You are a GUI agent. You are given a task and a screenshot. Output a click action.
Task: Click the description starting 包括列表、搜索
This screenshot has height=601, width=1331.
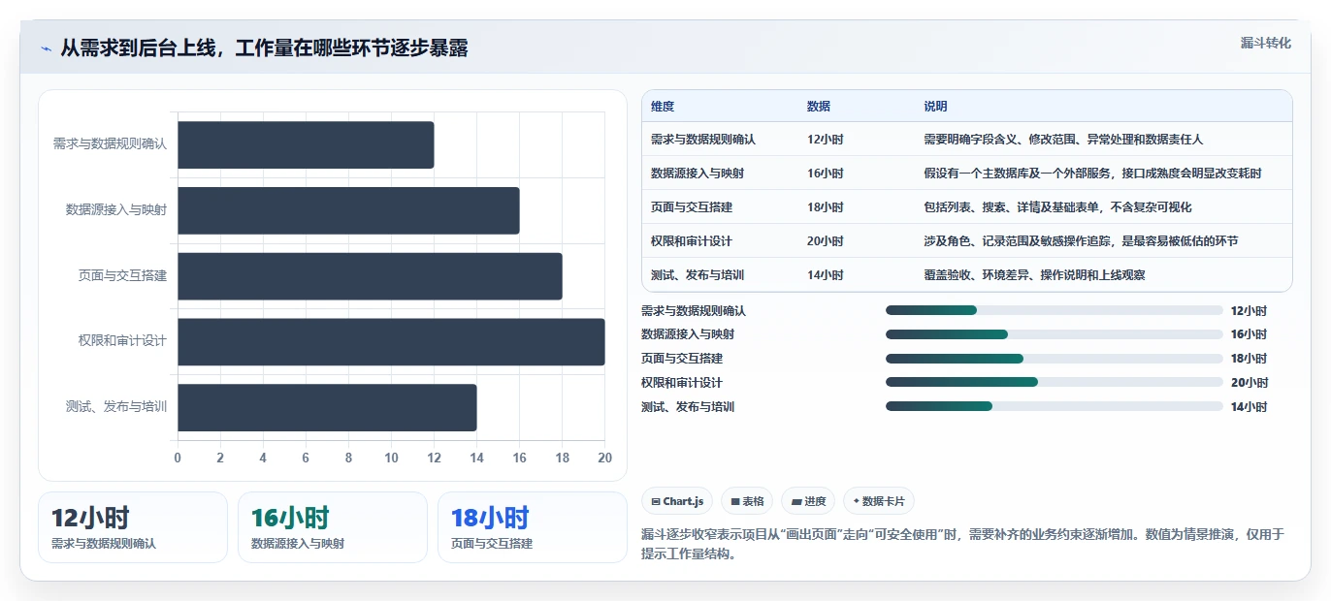point(1057,207)
